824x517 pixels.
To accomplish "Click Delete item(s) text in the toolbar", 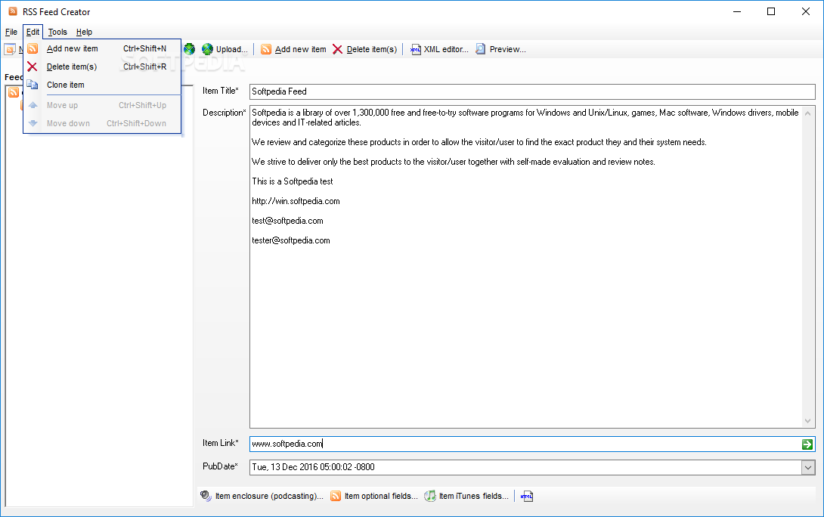I will pyautogui.click(x=371, y=49).
